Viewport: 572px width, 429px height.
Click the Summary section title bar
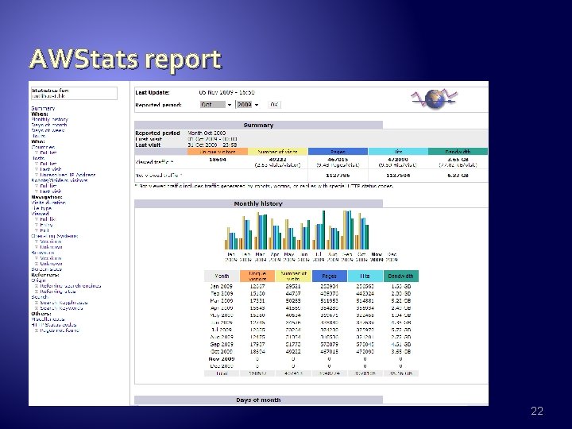(259, 126)
